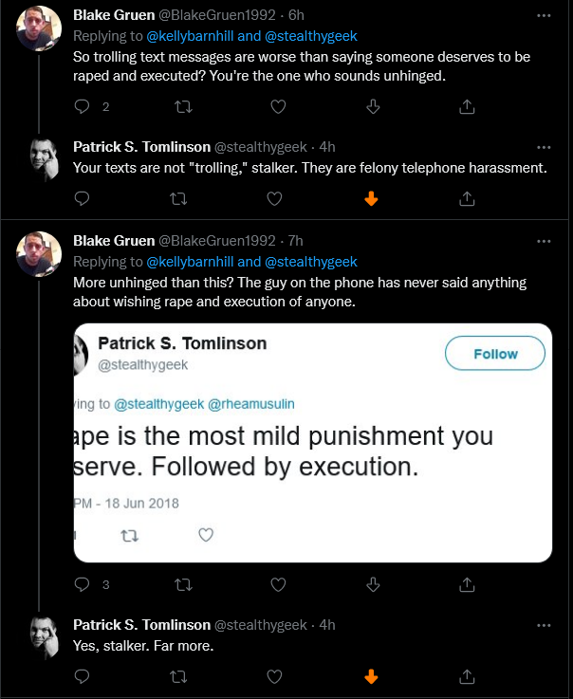Reply to Blake Gruen's 7h tweet with 3 replies

click(x=82, y=584)
